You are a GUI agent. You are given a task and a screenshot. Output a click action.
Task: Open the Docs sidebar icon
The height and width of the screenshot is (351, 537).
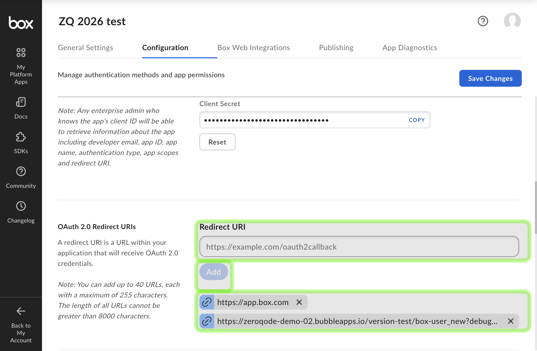(21, 102)
